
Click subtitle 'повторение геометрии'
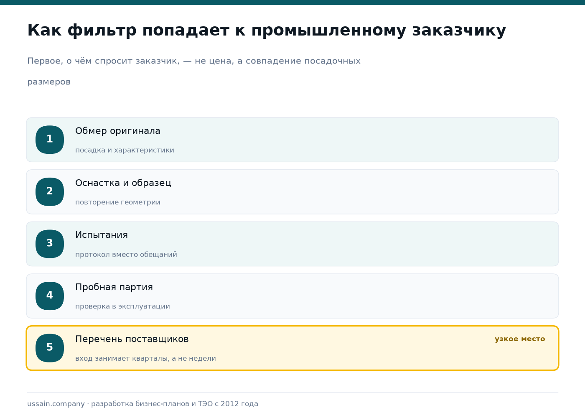click(x=118, y=202)
